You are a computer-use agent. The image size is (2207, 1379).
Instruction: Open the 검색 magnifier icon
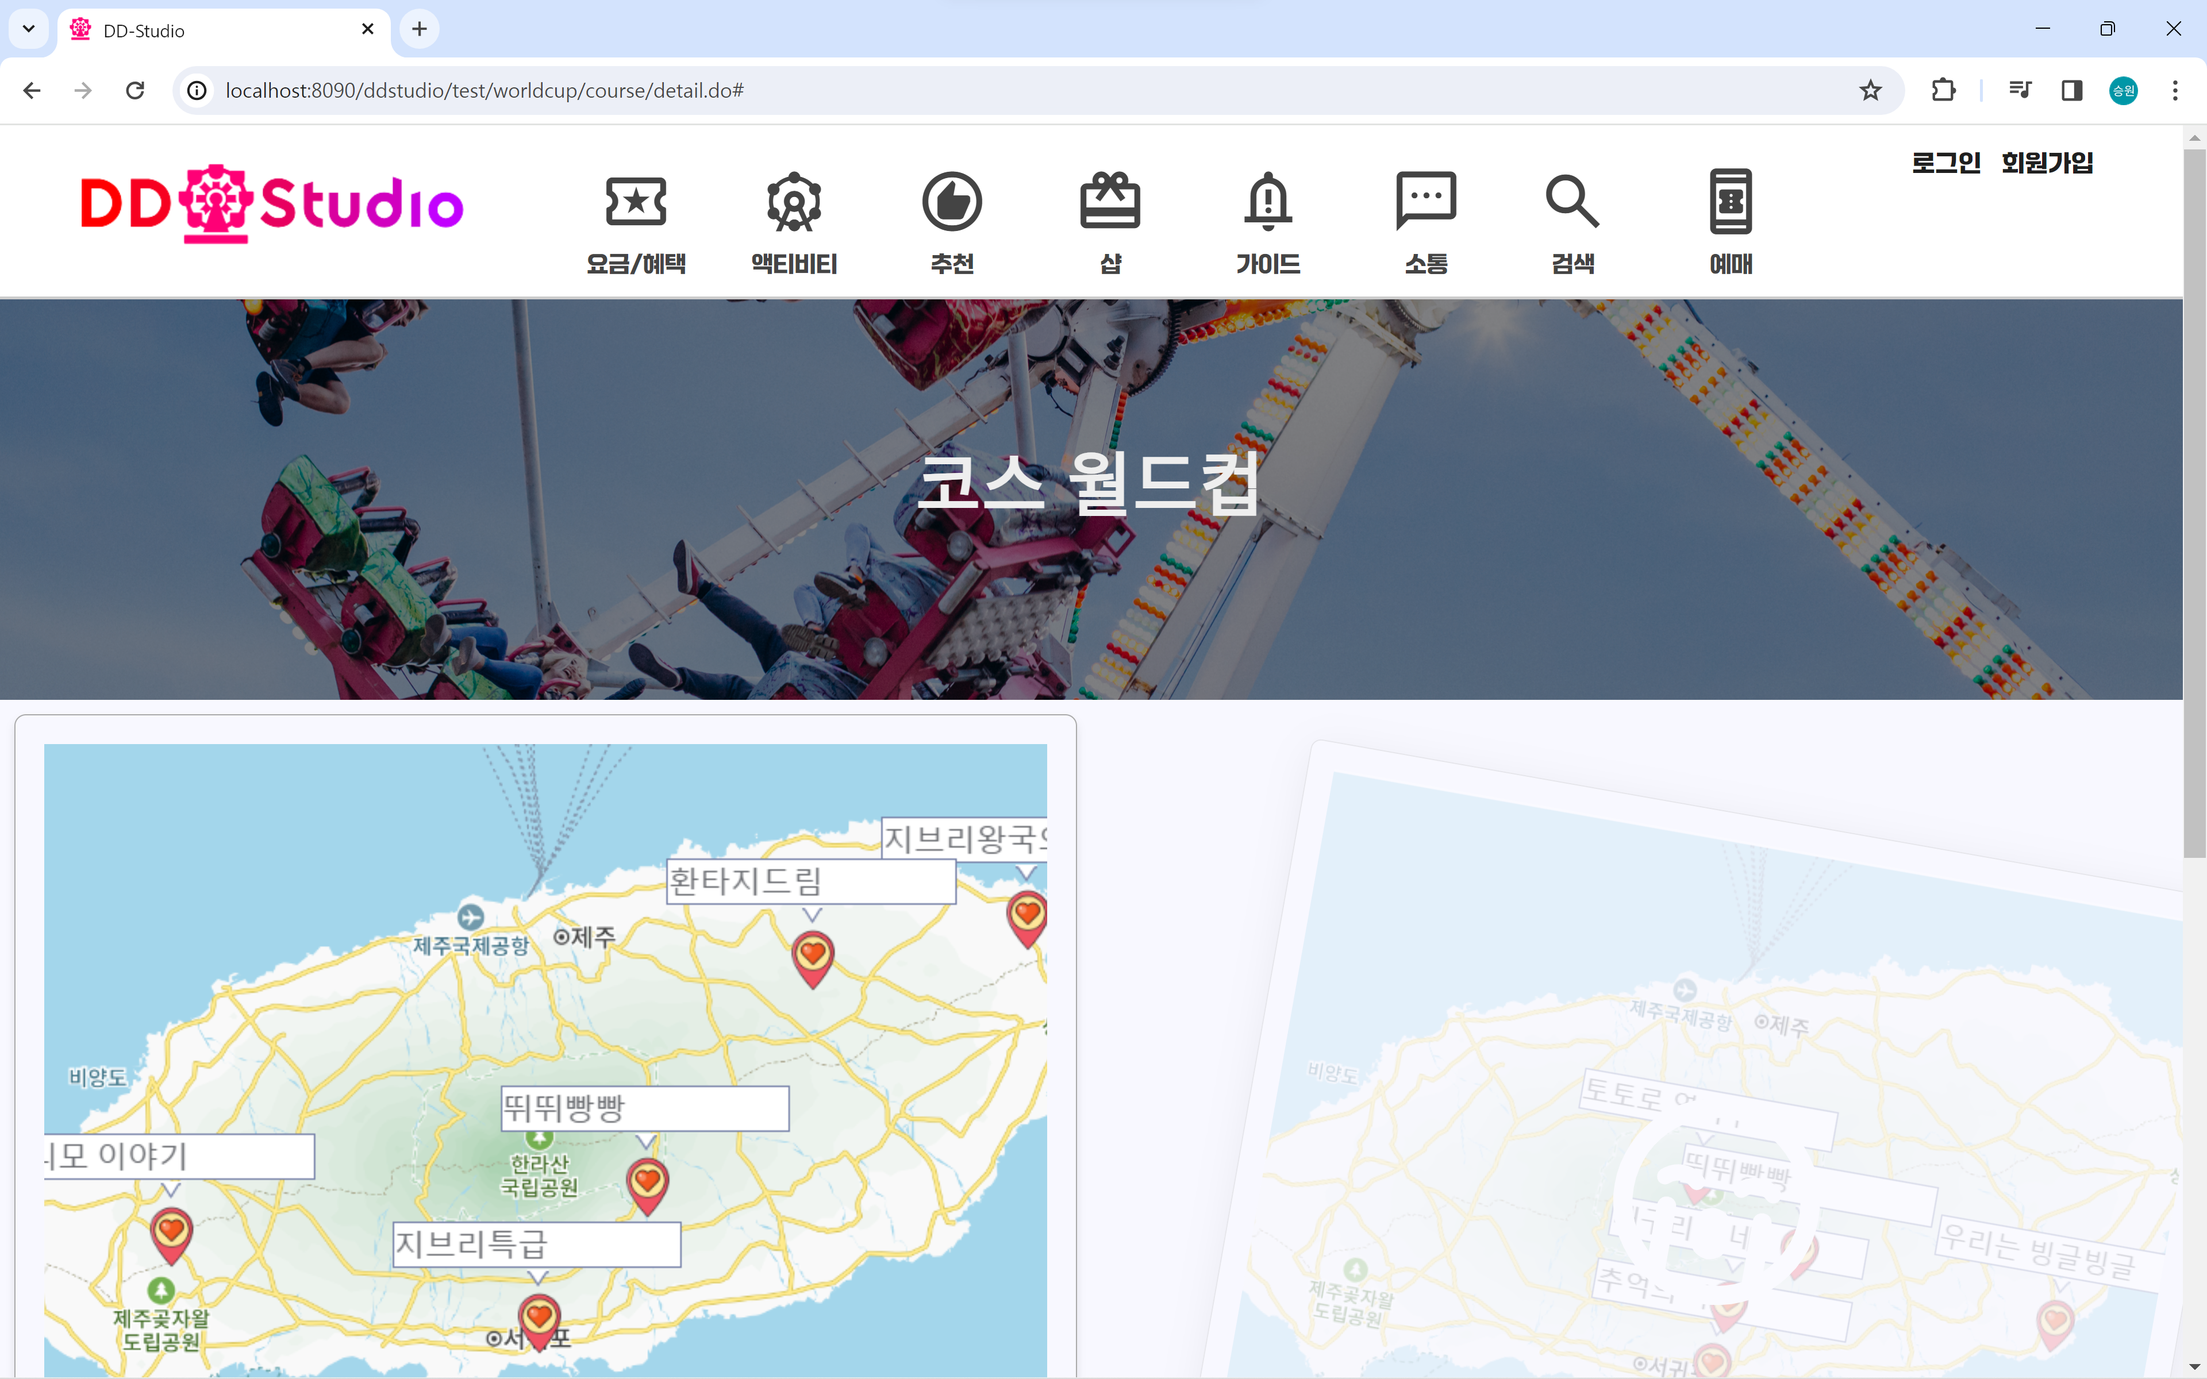1572,201
